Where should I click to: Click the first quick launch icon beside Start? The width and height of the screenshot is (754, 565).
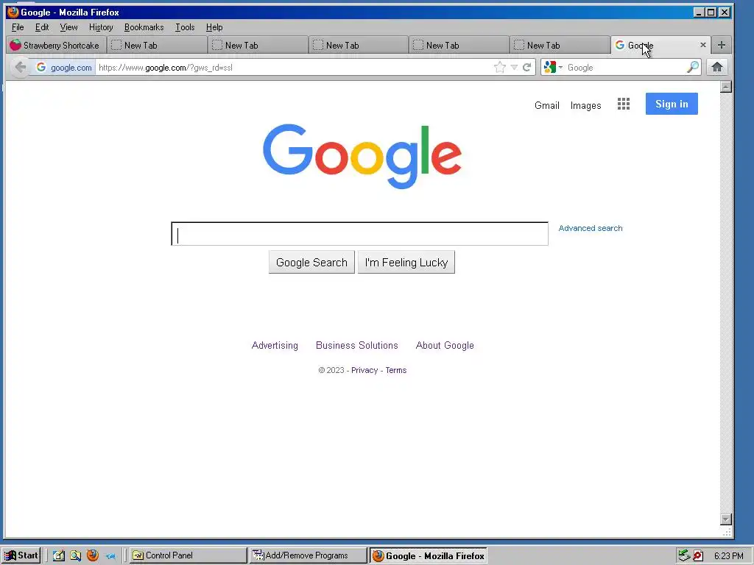coord(59,555)
